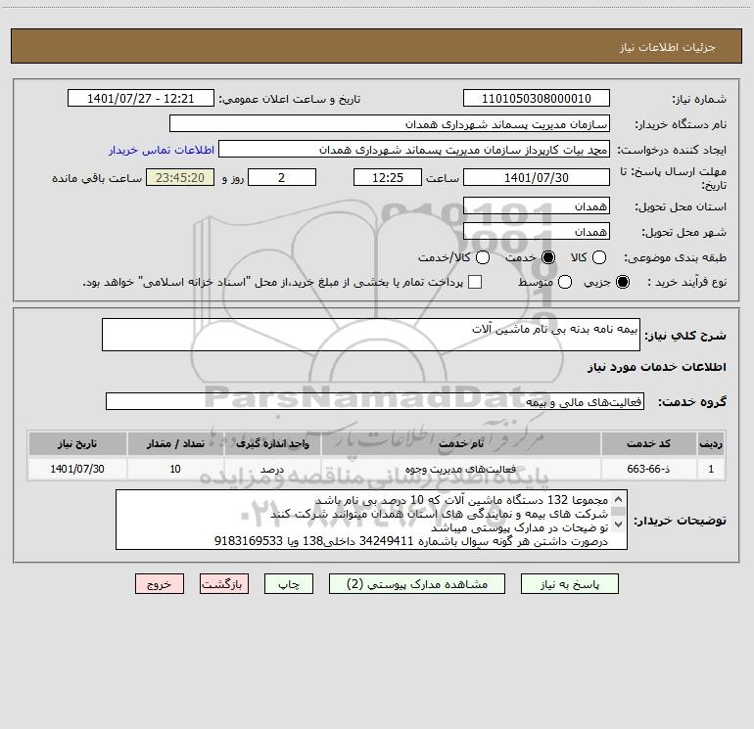Click the table date cell 1401/07/30

pyautogui.click(x=77, y=469)
